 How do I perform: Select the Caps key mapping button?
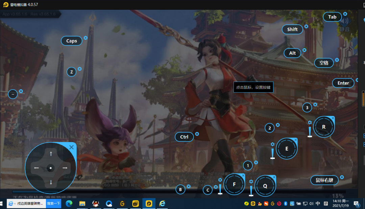[x=71, y=41]
